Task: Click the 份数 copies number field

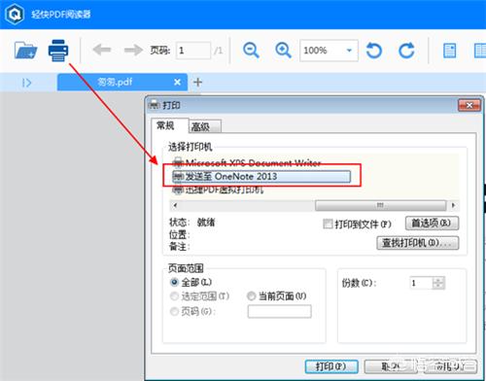Action: 421,283
